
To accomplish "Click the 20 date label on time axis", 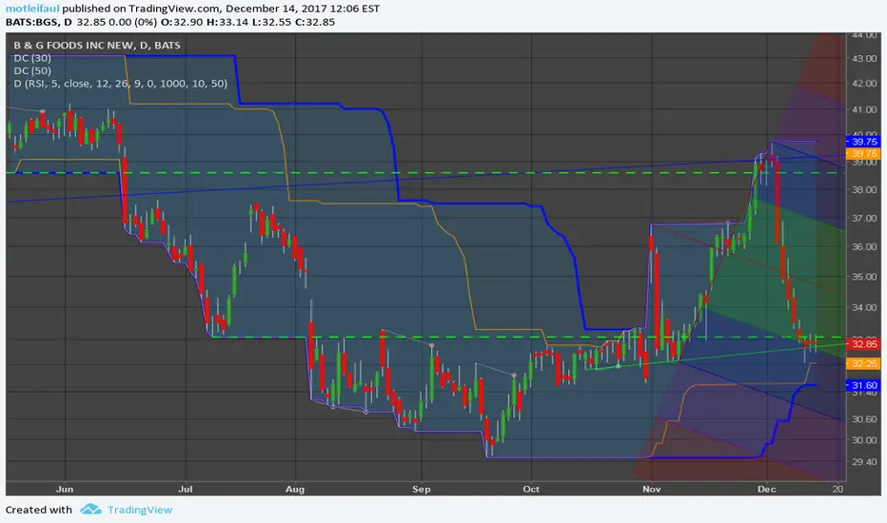I will [838, 489].
